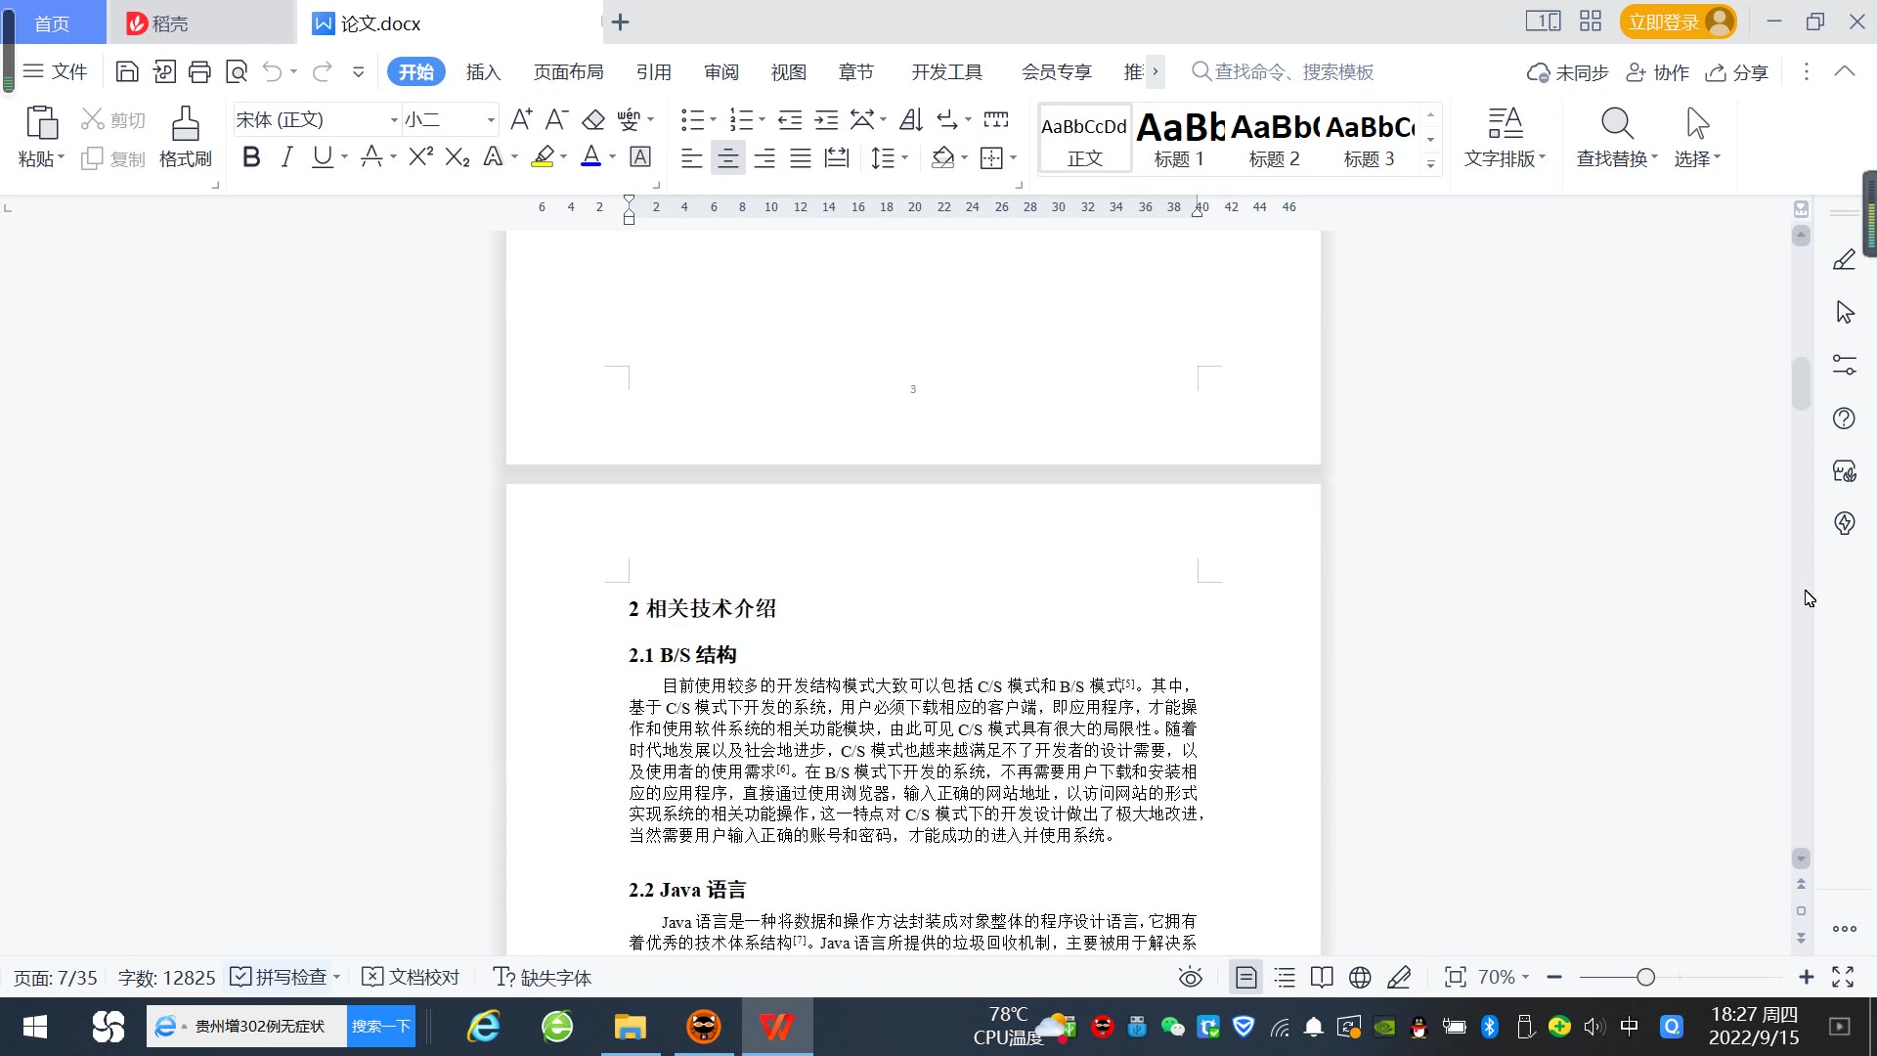Open the 审阅 (Review) tab
Image resolution: width=1877 pixels, height=1056 pixels.
[721, 71]
